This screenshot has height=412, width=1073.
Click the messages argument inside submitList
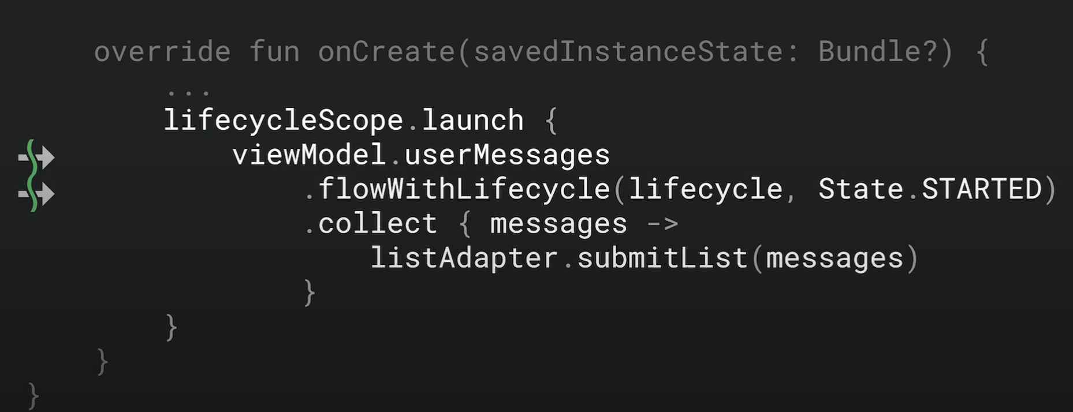834,259
